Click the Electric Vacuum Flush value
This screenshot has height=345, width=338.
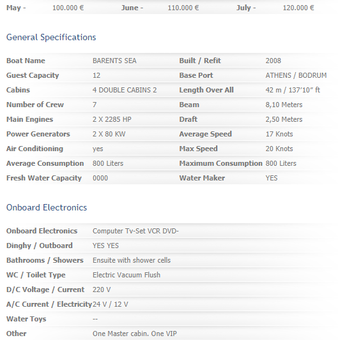coord(127,275)
